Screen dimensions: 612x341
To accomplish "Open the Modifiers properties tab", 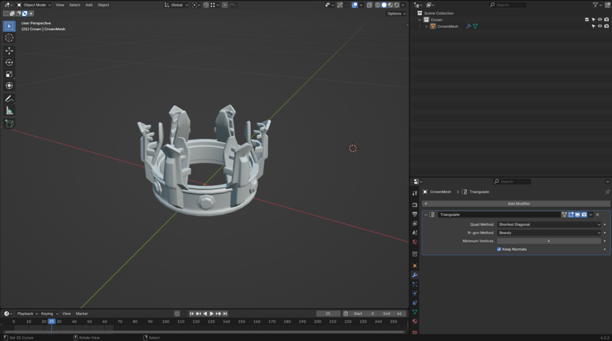I will [x=415, y=275].
